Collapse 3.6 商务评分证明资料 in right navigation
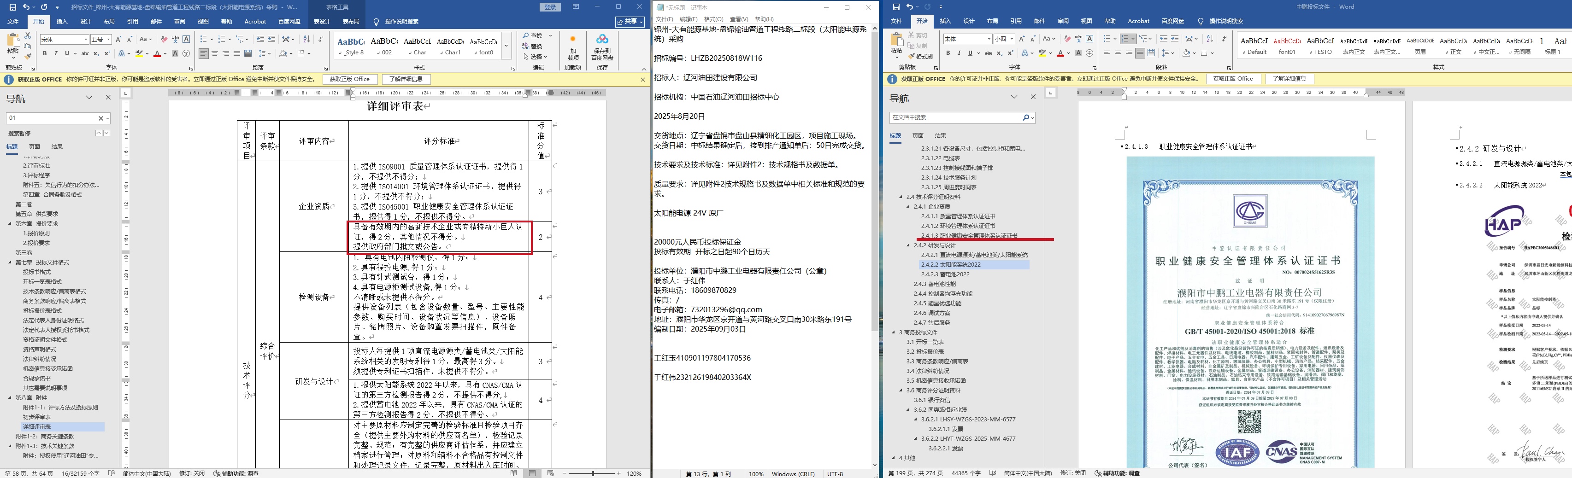Viewport: 1572px width, 478px height. tap(900, 390)
